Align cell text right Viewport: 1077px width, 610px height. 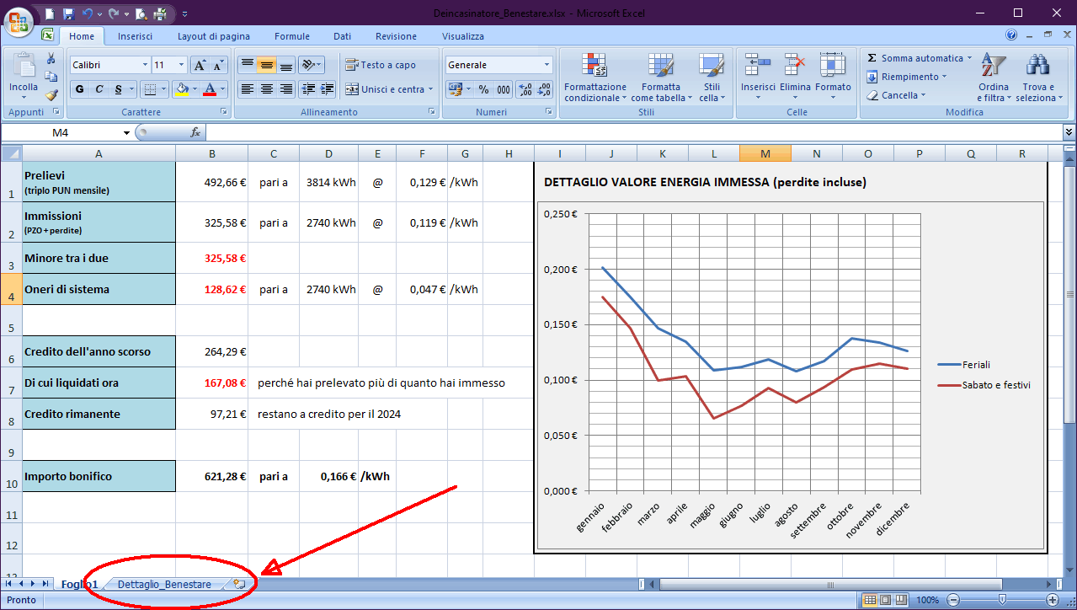pyautogui.click(x=285, y=89)
